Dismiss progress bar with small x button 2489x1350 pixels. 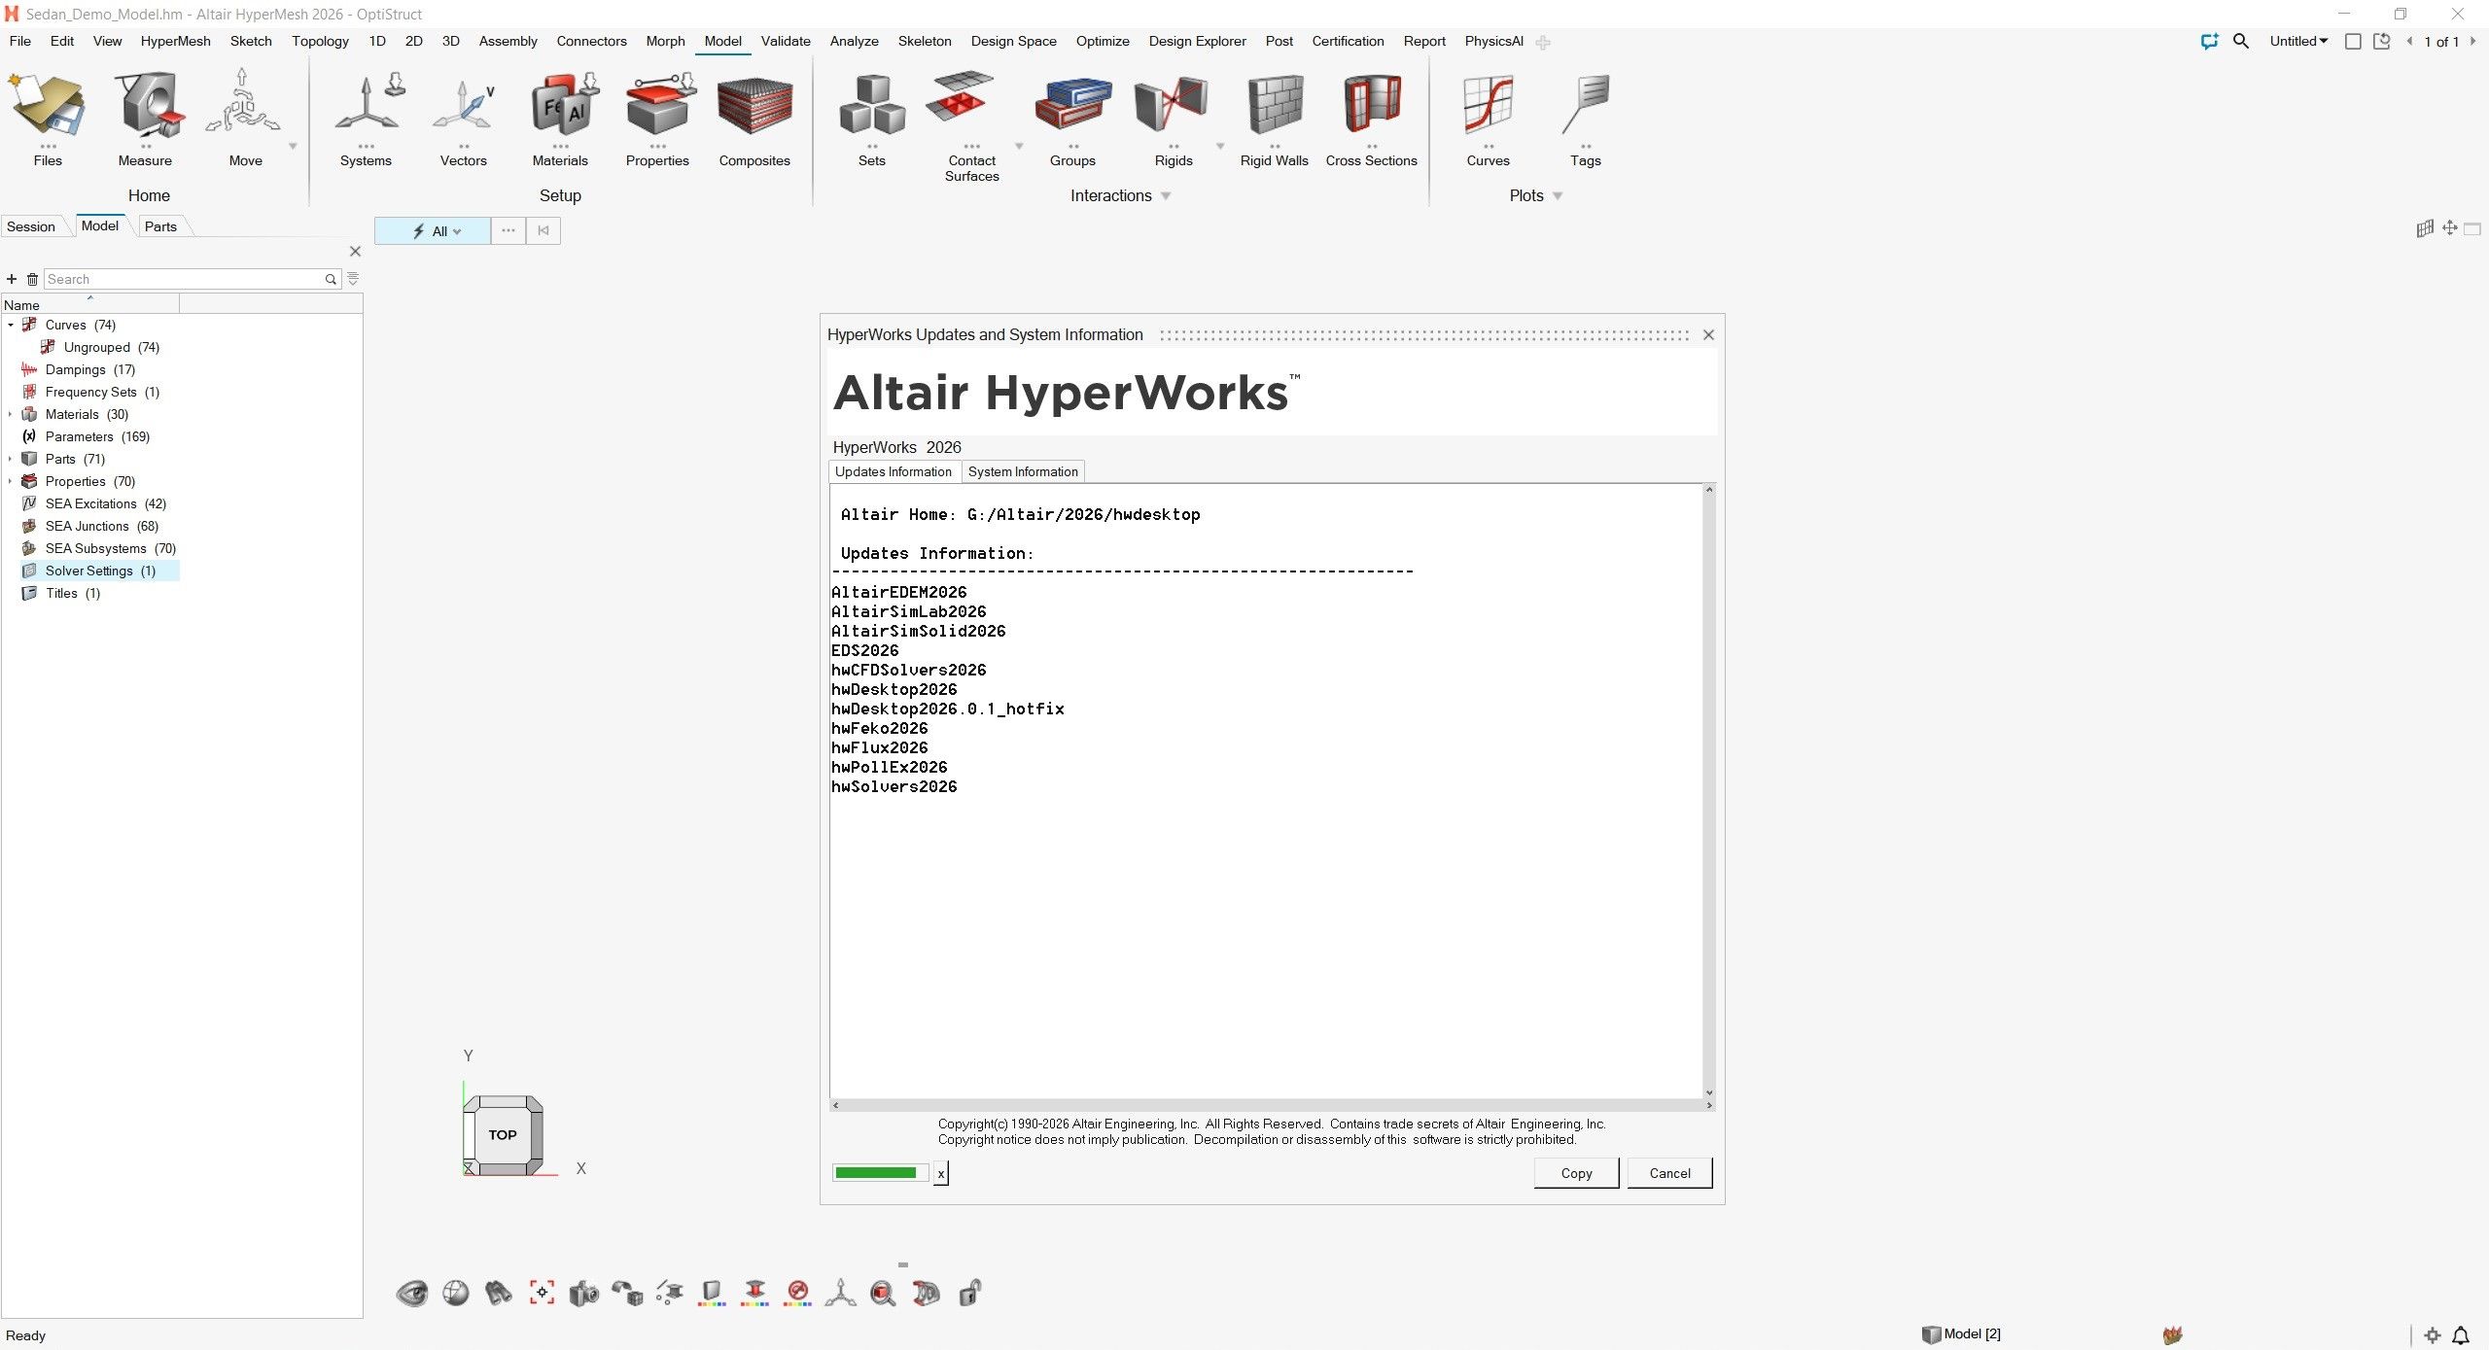940,1173
